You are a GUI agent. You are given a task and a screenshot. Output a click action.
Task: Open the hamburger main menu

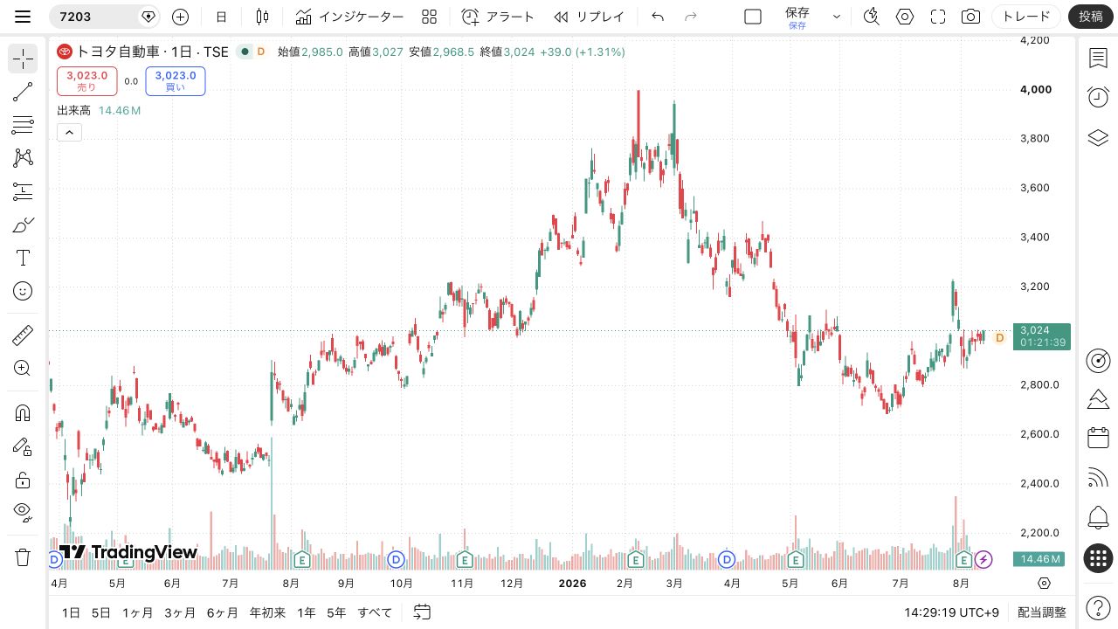click(x=23, y=17)
